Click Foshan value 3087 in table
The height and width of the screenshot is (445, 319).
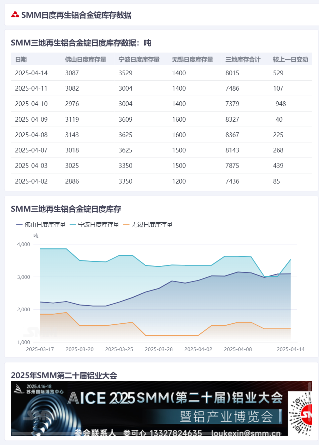coord(72,73)
